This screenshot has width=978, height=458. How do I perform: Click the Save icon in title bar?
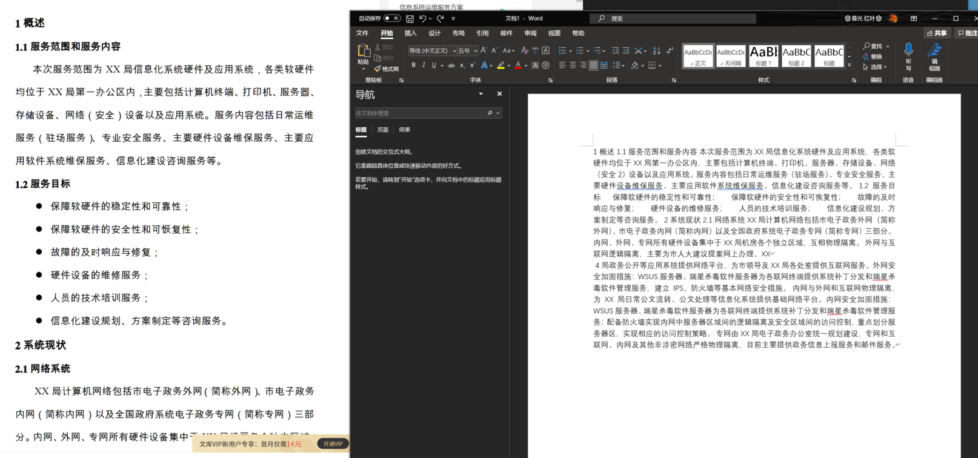pyautogui.click(x=410, y=19)
